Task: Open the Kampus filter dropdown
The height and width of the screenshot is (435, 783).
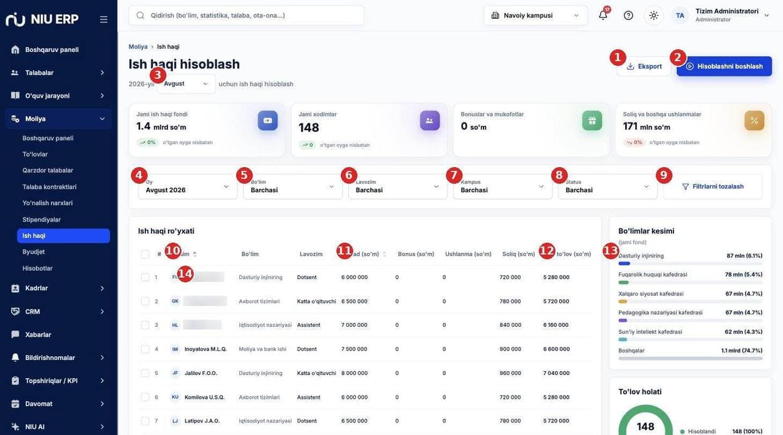Action: coord(502,187)
